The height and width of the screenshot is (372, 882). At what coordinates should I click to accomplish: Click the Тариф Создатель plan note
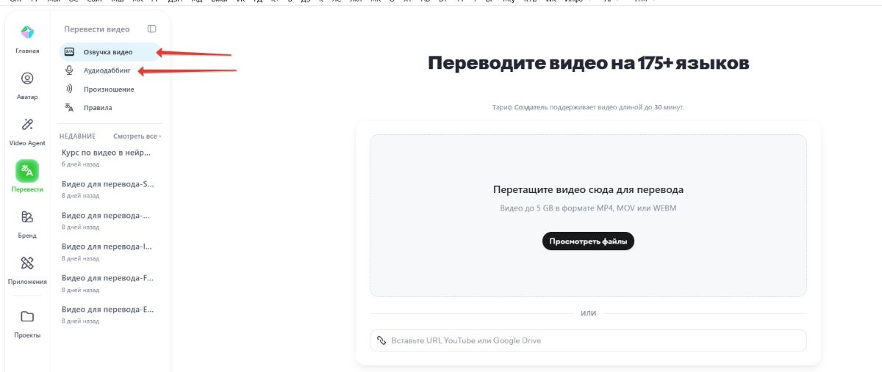click(x=588, y=107)
